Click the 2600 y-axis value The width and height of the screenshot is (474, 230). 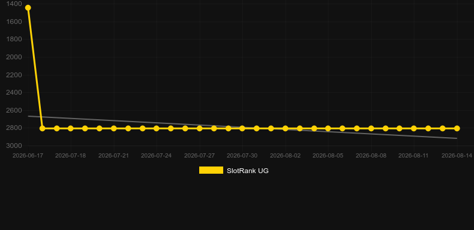click(14, 110)
